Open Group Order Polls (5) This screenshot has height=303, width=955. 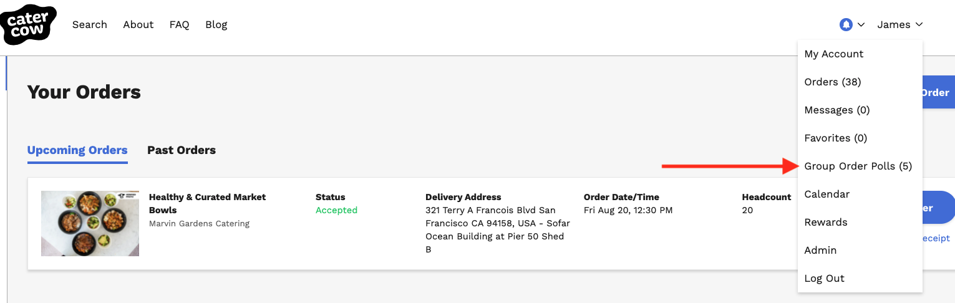(x=858, y=166)
